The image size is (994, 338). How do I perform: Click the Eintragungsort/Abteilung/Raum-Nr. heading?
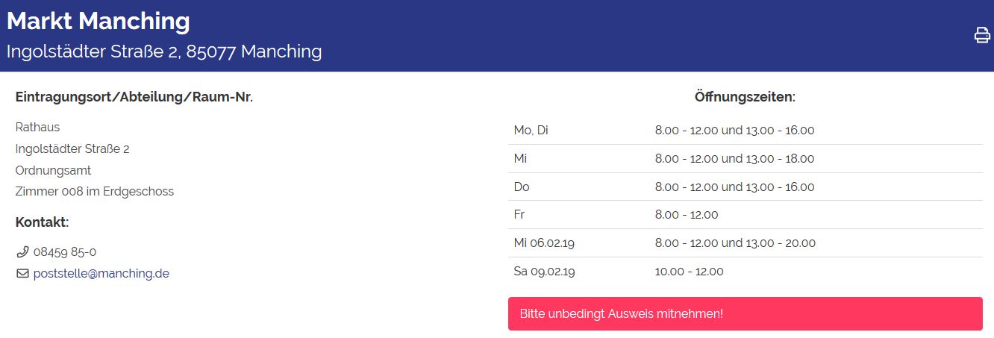click(x=134, y=97)
